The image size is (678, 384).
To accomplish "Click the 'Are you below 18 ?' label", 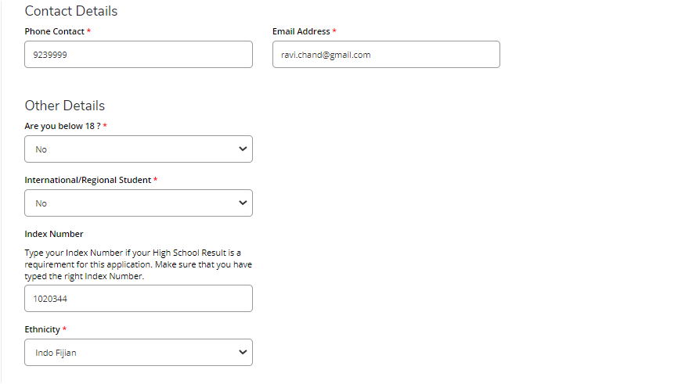I will tap(63, 126).
